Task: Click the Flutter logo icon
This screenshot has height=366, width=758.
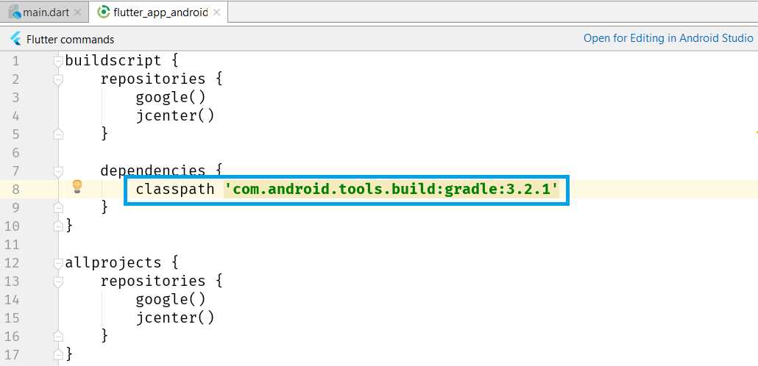Action: [15, 39]
